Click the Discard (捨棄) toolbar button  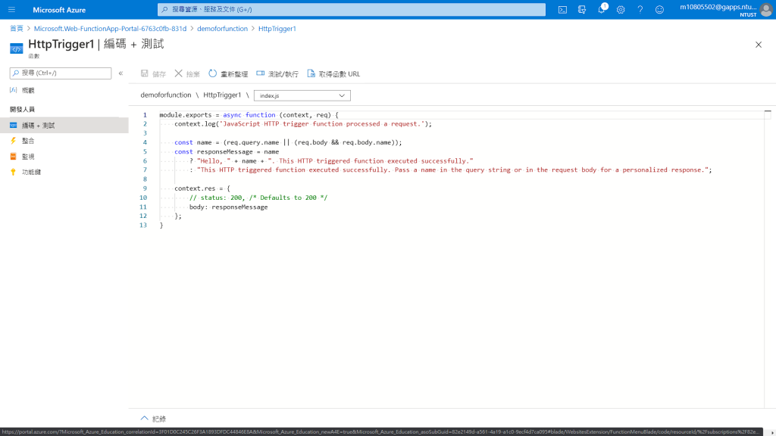187,73
